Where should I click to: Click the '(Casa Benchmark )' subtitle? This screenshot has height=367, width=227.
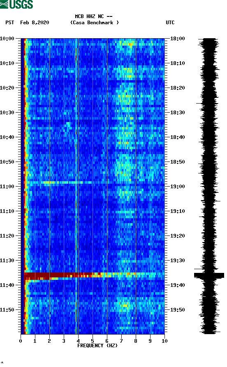point(95,23)
